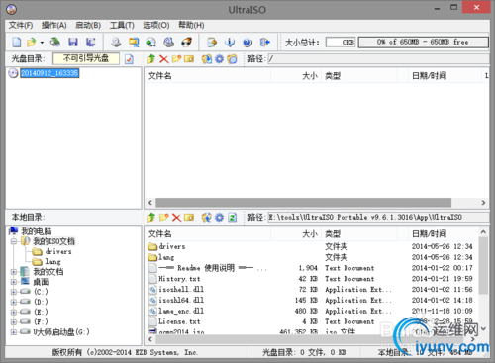Click the boot info checkmark page icon

pyautogui.click(x=129, y=59)
